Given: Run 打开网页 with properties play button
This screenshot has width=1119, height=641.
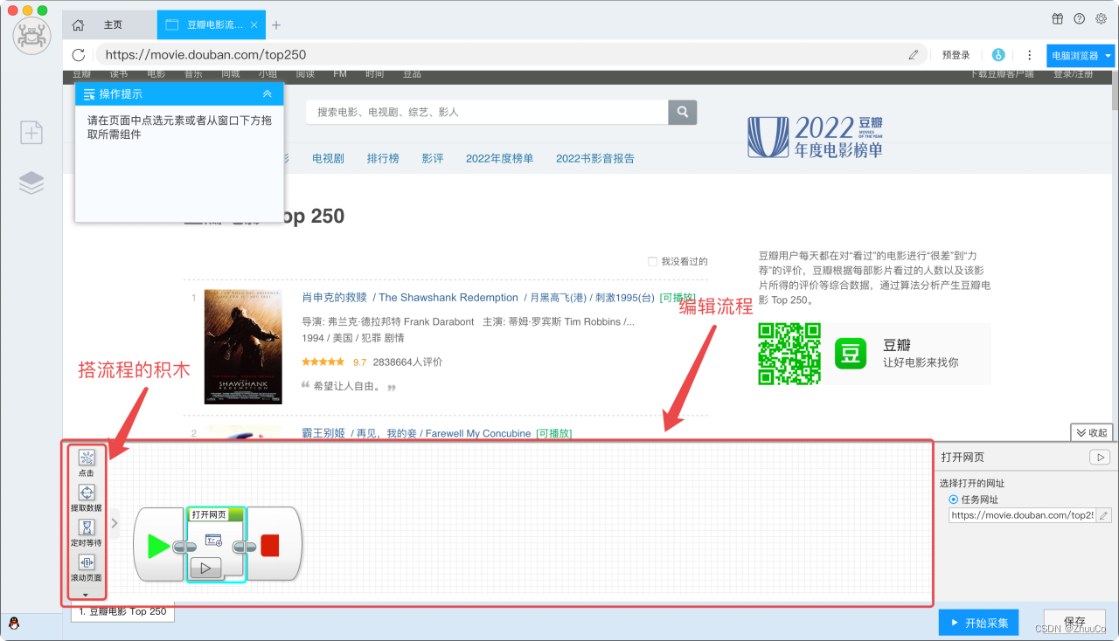Looking at the screenshot, I should coord(1100,457).
